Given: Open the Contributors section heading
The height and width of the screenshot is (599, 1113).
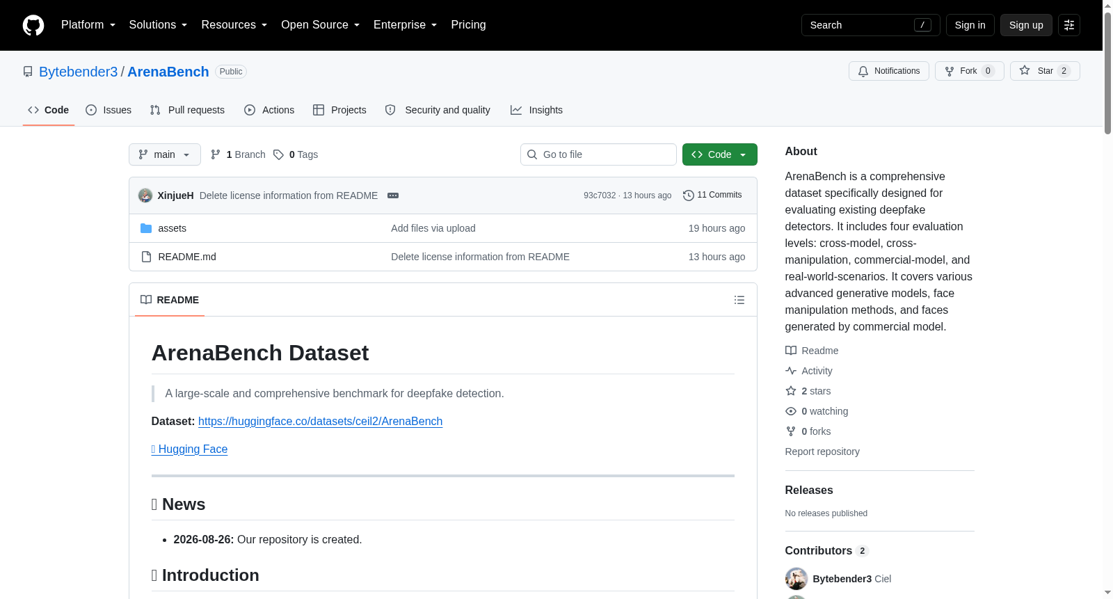Looking at the screenshot, I should coord(827,551).
